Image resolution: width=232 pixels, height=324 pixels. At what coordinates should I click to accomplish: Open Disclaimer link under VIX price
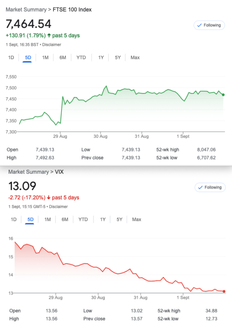click(x=58, y=207)
